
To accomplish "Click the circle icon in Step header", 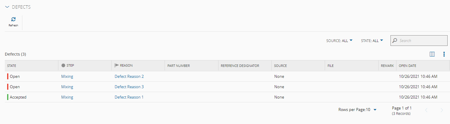I will coord(63,65).
